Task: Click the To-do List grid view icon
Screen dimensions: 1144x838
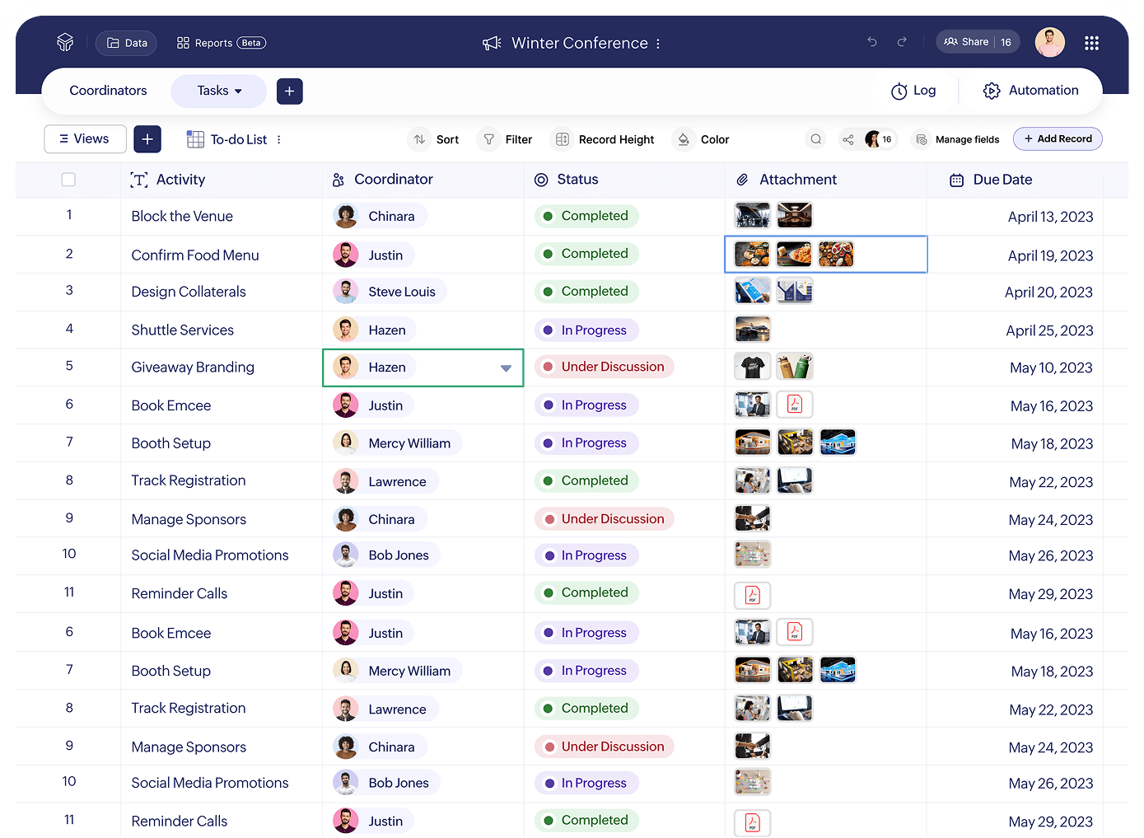Action: coord(195,139)
